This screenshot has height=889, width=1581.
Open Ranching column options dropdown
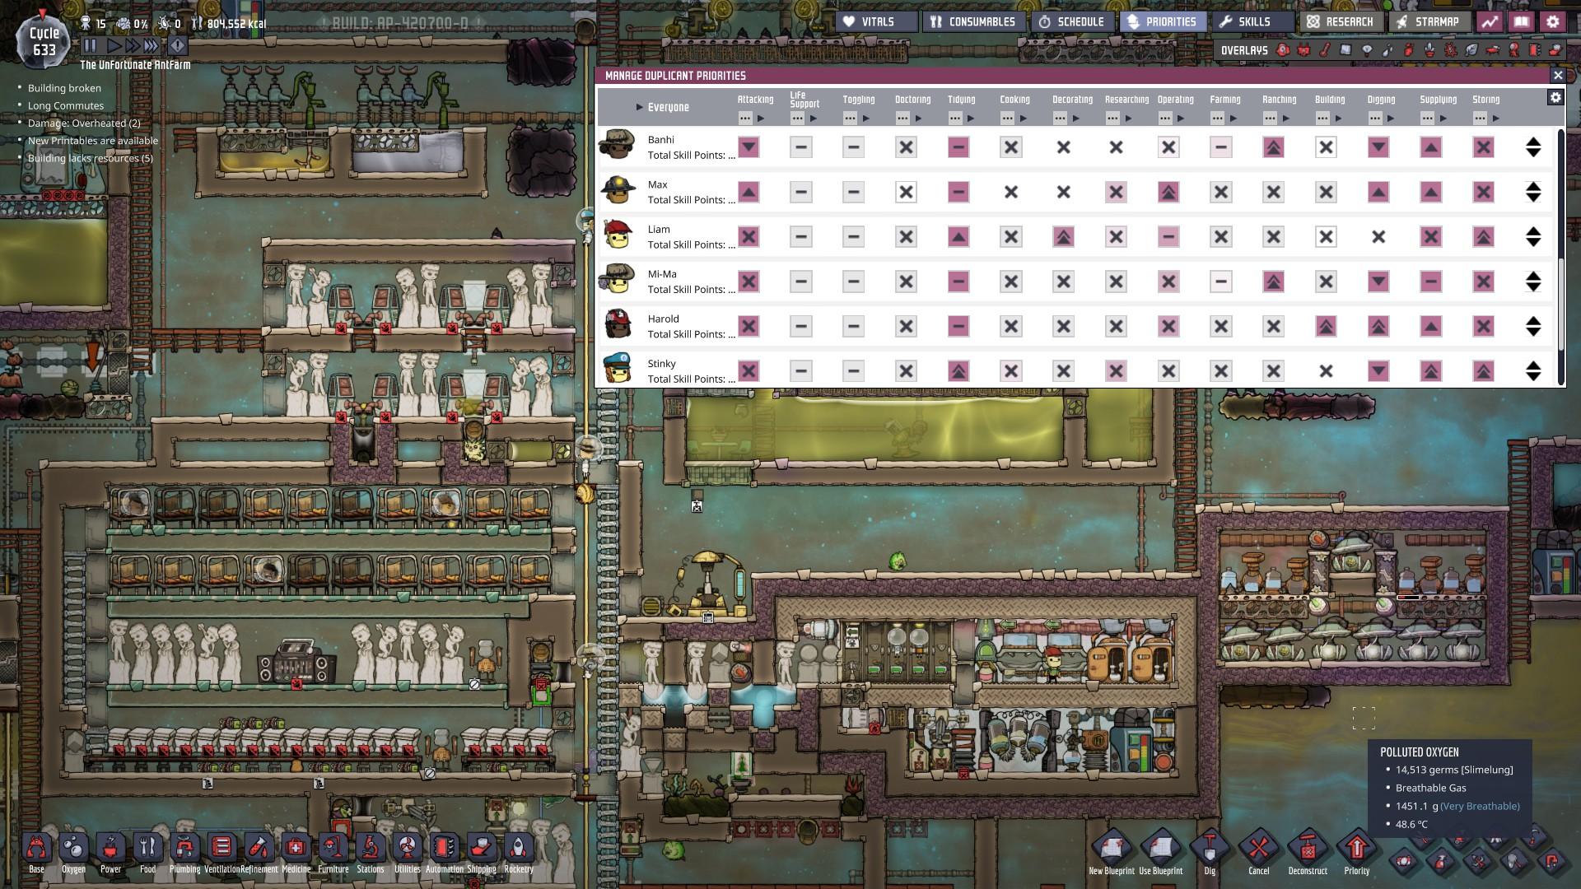click(1270, 119)
